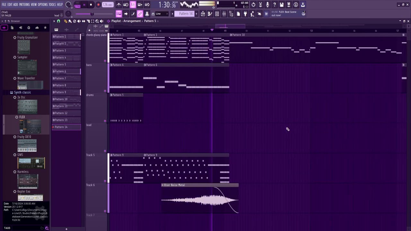Open the TOOLS menu
The height and width of the screenshot is (231, 411).
(52, 4)
